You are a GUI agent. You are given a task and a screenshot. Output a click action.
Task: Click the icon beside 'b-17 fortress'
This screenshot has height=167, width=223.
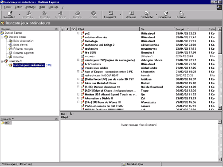82,64
